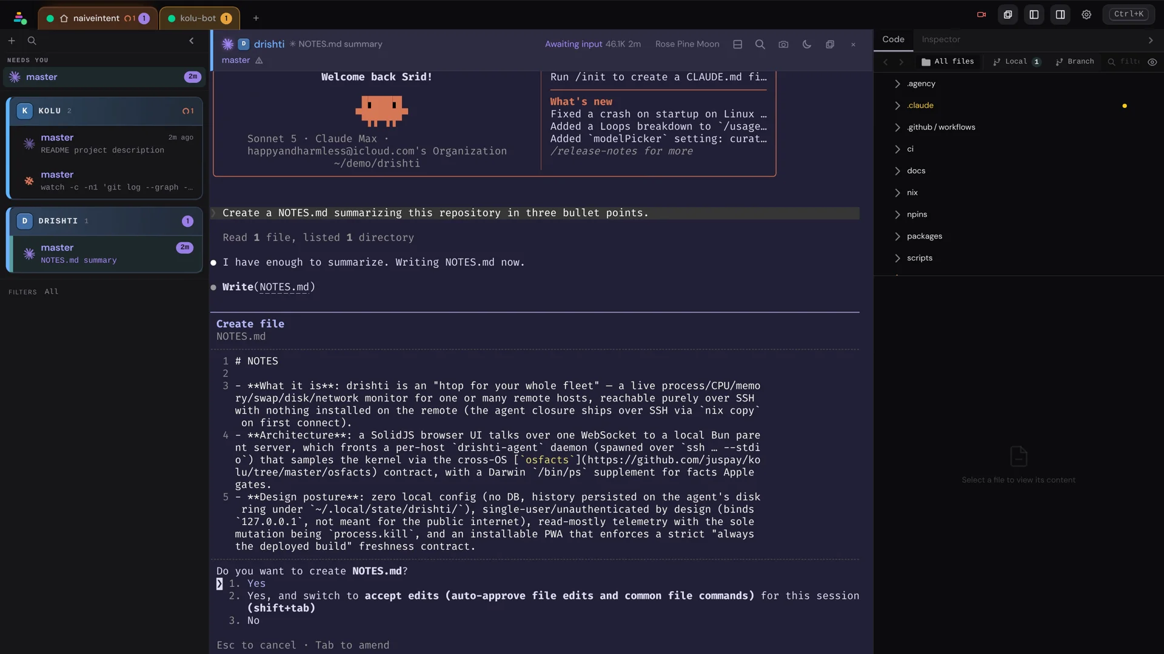Create a new session with the sidebar plus
1164x654 pixels.
(12, 41)
